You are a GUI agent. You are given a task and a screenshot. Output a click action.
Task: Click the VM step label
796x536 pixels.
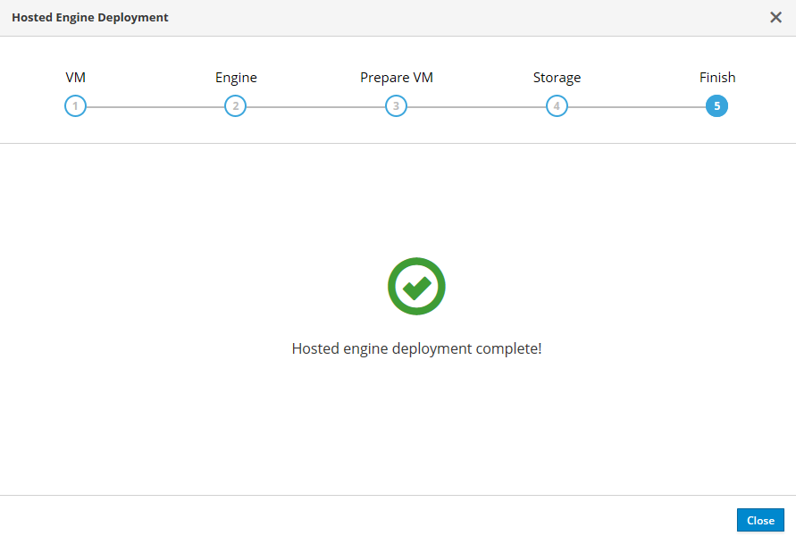[75, 78]
